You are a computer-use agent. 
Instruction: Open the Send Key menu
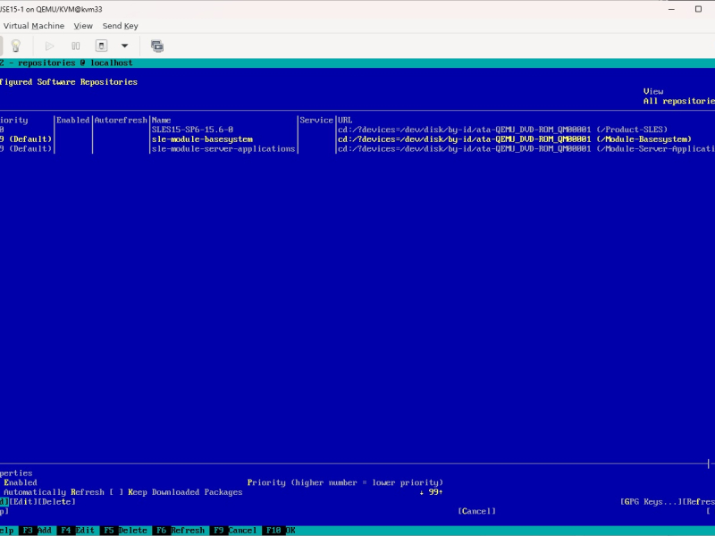pos(120,26)
